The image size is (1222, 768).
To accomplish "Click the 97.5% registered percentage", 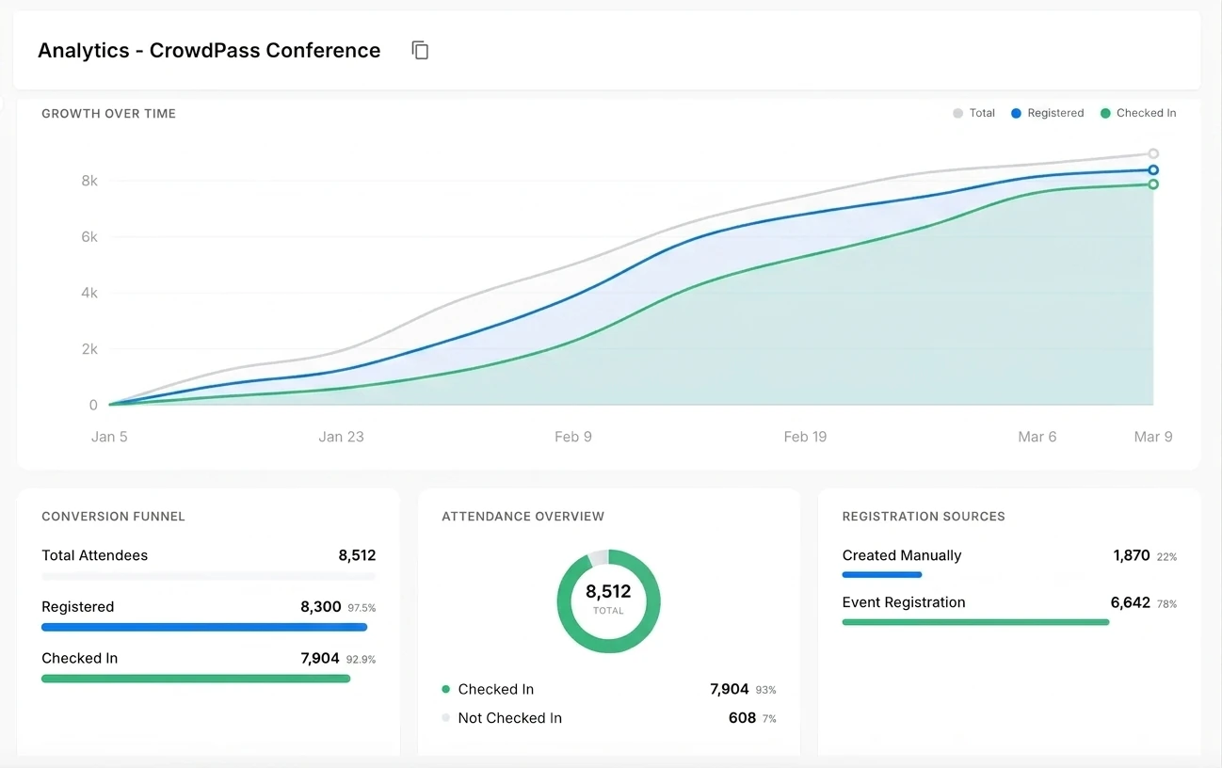I will 362,608.
